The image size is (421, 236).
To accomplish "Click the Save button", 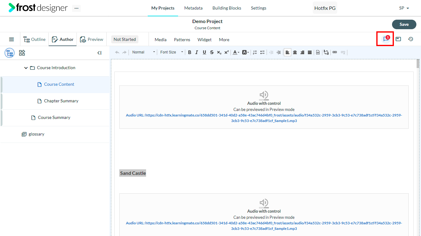I will click(x=404, y=24).
